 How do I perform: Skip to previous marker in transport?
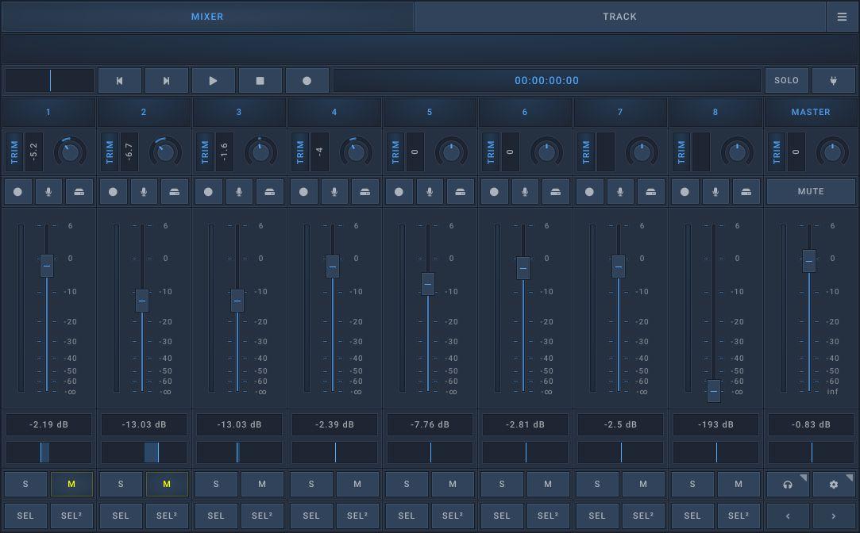pyautogui.click(x=120, y=81)
